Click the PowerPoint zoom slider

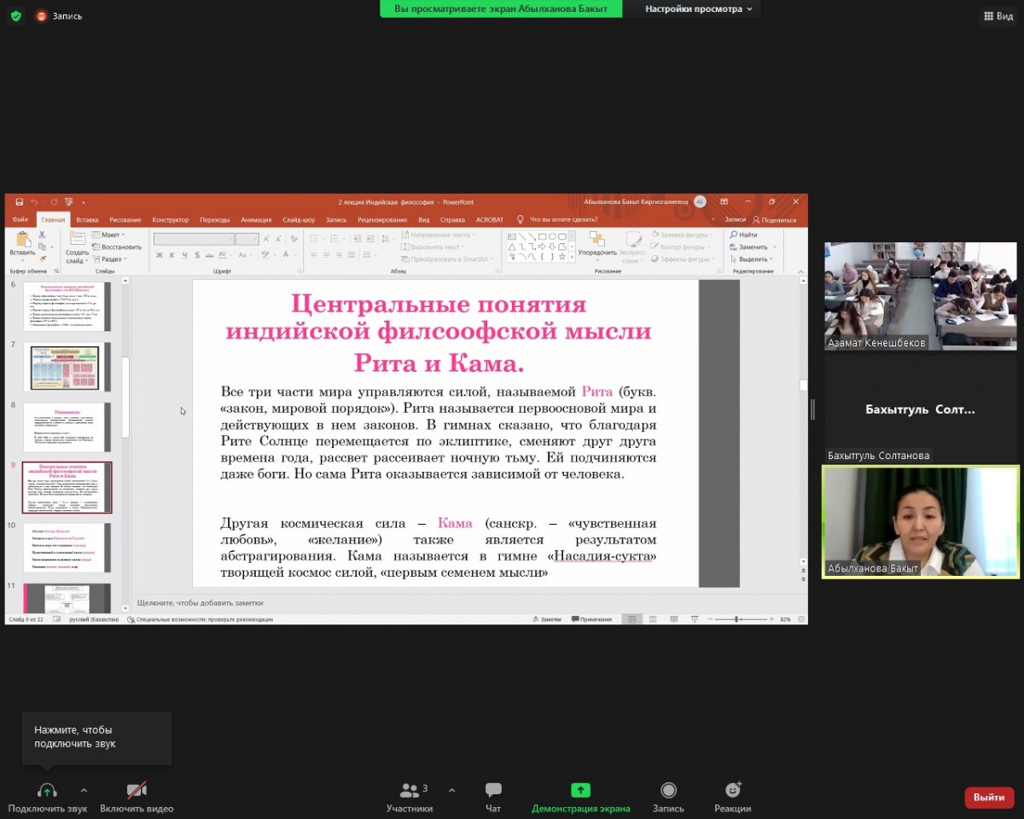737,619
